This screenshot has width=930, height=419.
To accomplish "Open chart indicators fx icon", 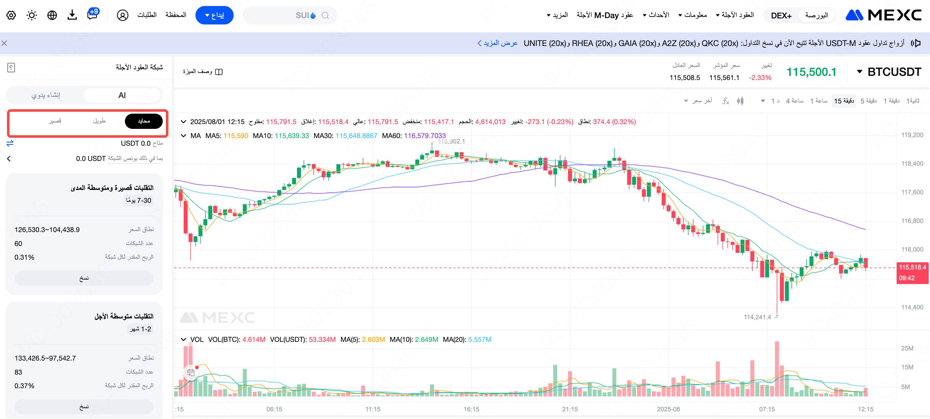I will [x=726, y=101].
